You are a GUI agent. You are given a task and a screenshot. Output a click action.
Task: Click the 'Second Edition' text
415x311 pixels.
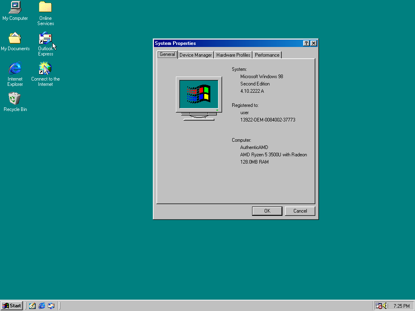coord(255,84)
